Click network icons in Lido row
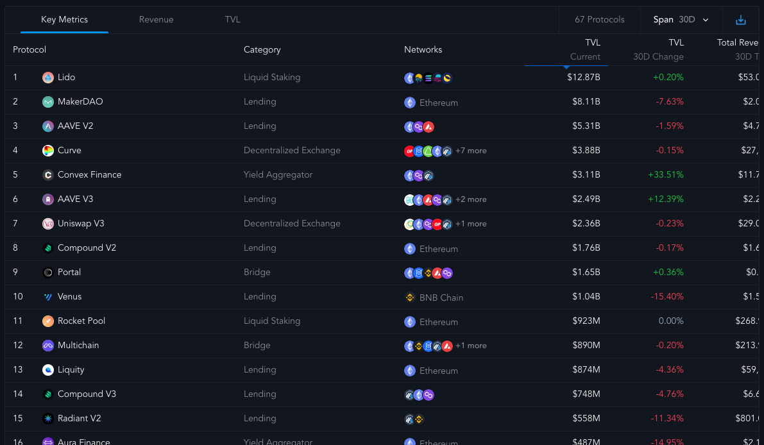 [x=429, y=78]
